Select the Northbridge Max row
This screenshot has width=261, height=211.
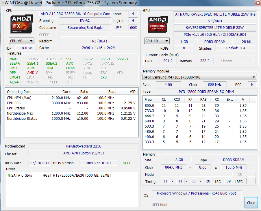71,113
